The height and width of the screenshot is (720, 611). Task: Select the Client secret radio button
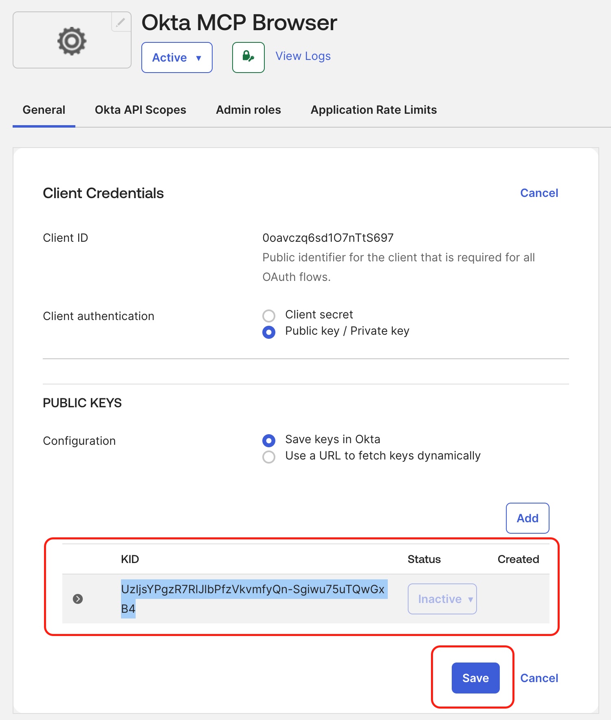[x=269, y=316]
